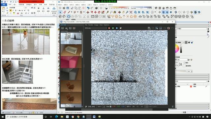Open the user account dropdown arrow
211x119 pixels.
tap(155, 12)
